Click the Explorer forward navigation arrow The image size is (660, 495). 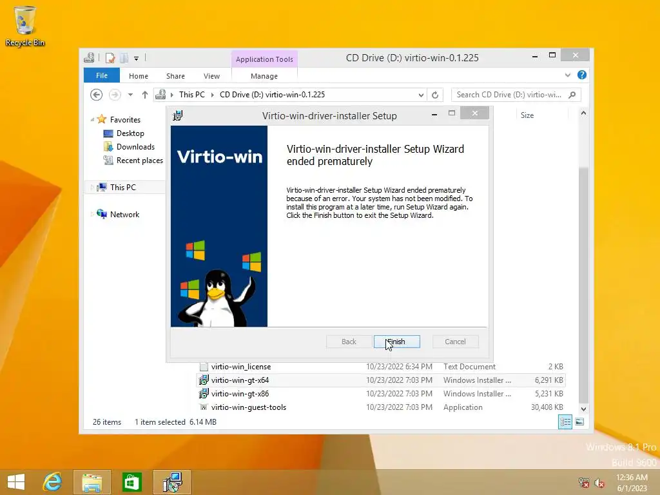tap(115, 95)
